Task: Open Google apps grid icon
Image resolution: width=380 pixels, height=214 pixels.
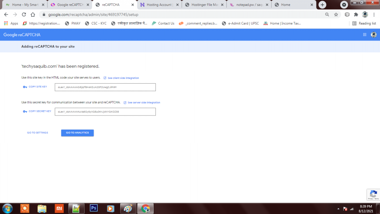Action: tap(364, 35)
